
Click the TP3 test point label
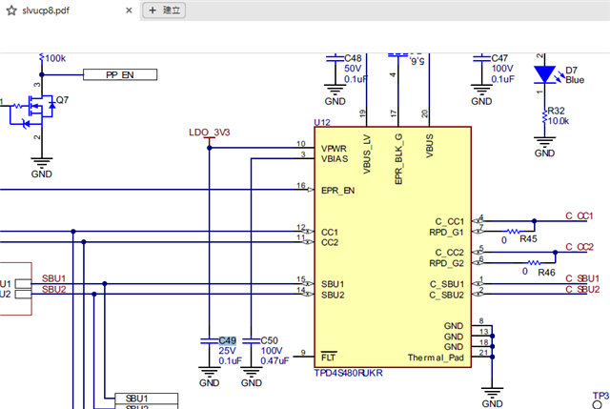(x=600, y=396)
